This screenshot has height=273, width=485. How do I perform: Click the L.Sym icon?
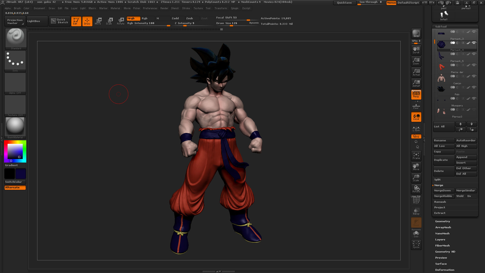click(x=416, y=129)
